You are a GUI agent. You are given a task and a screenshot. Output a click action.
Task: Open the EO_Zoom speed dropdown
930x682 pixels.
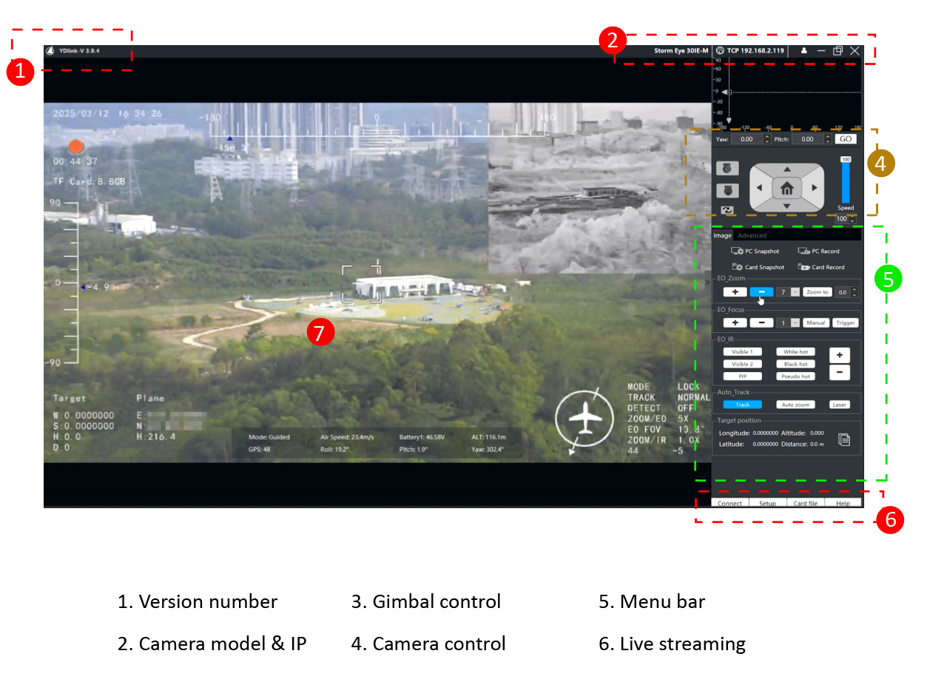click(x=795, y=292)
